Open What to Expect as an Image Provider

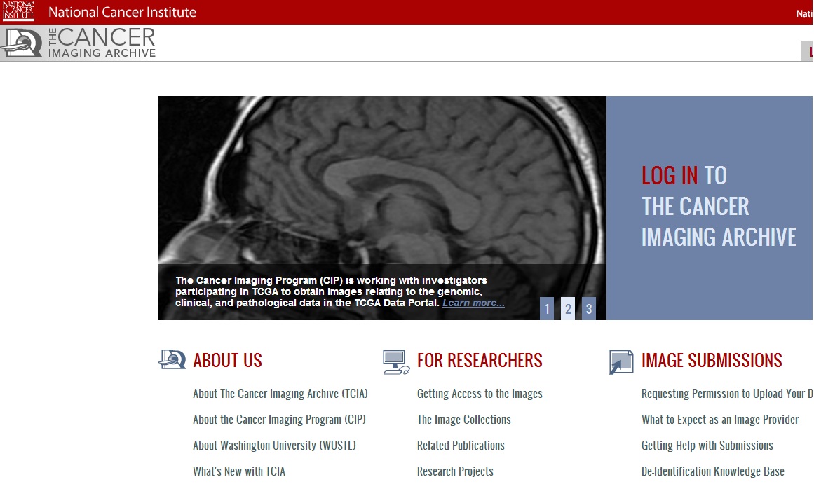click(720, 420)
